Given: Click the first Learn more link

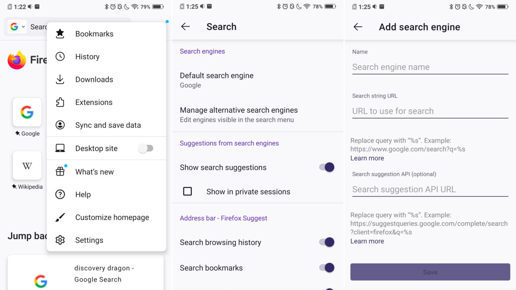Looking at the screenshot, I should pos(367,158).
